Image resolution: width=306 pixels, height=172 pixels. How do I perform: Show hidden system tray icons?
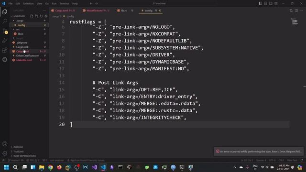235,167
